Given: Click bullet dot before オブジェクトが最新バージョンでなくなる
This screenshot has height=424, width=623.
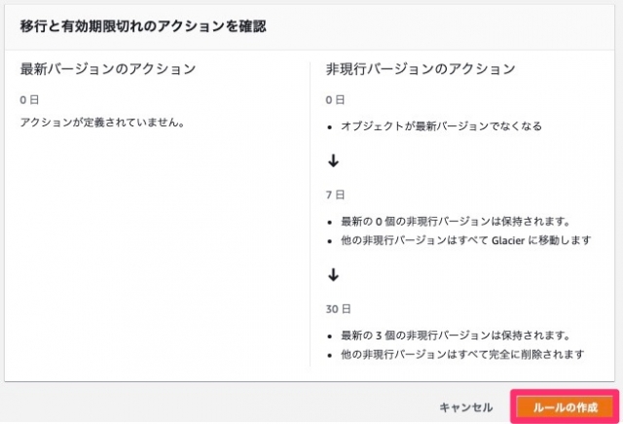Looking at the screenshot, I should coord(329,127).
